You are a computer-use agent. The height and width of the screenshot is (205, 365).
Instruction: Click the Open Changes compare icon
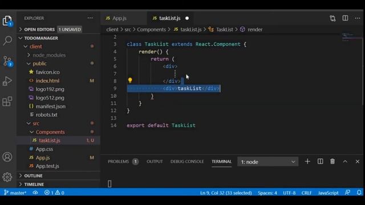tap(332, 18)
